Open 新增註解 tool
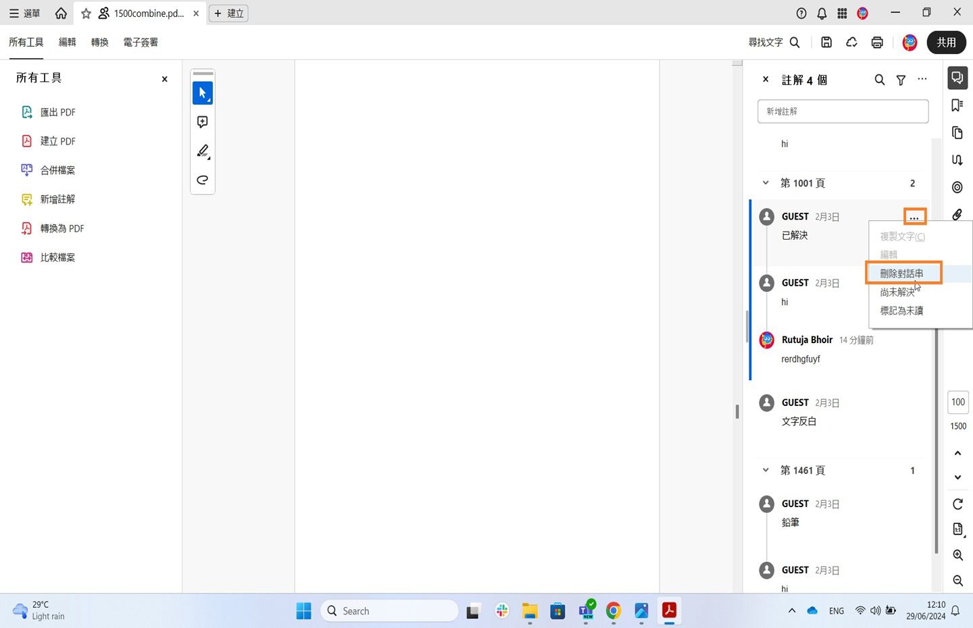This screenshot has height=628, width=973. point(49,199)
